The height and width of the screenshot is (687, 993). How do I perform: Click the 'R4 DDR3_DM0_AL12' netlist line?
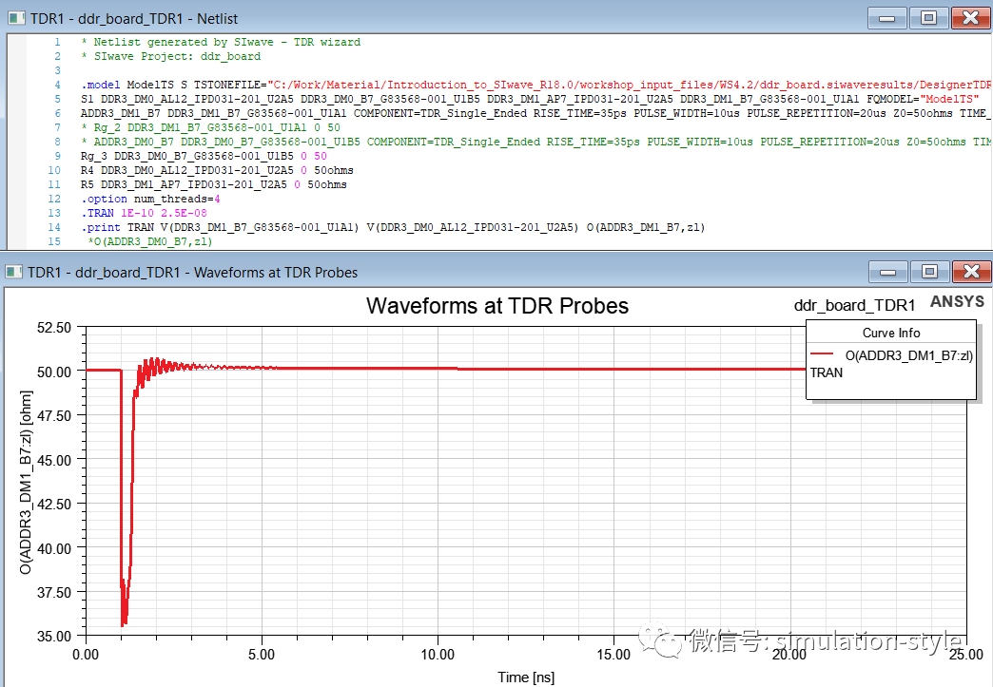(217, 170)
